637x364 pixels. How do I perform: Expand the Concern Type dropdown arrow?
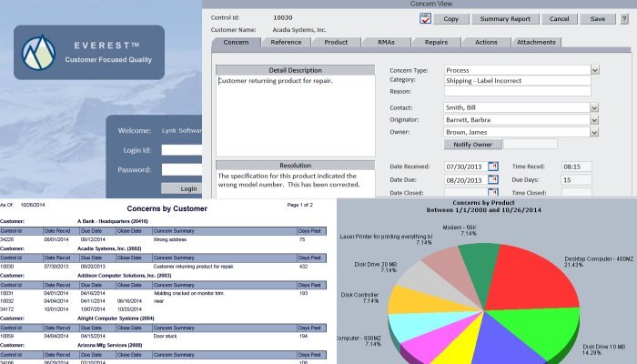click(595, 70)
